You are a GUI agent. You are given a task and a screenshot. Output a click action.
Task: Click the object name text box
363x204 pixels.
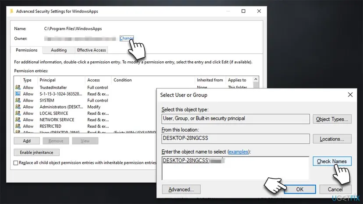point(235,168)
